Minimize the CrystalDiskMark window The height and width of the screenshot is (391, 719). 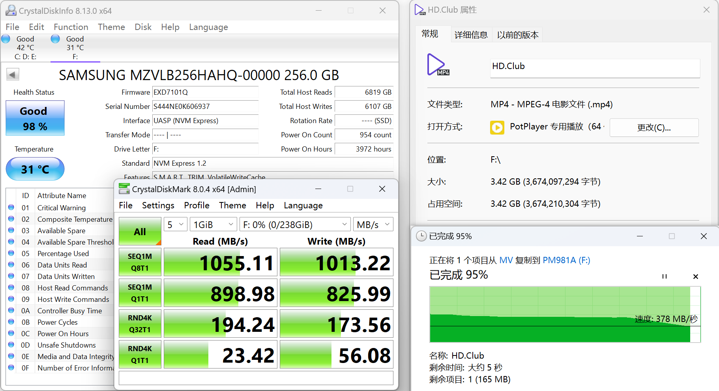coord(318,189)
